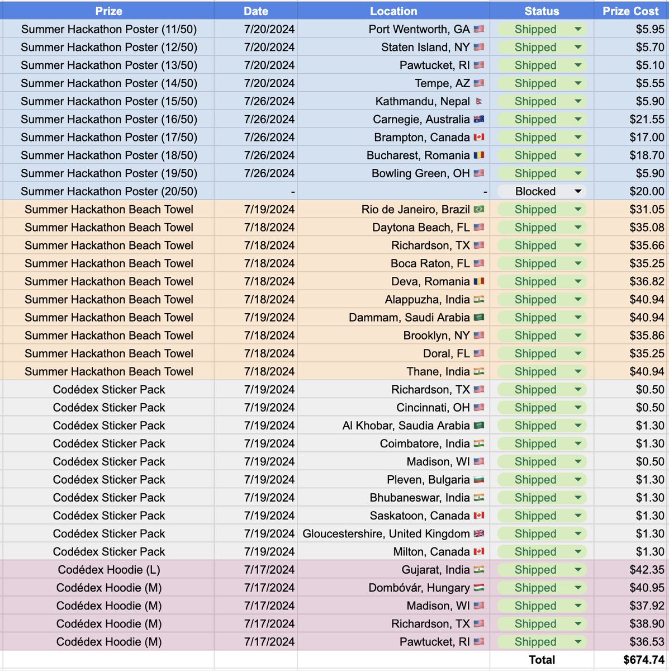Open the Shipped dropdown for Kathmandu poster row

point(577,101)
